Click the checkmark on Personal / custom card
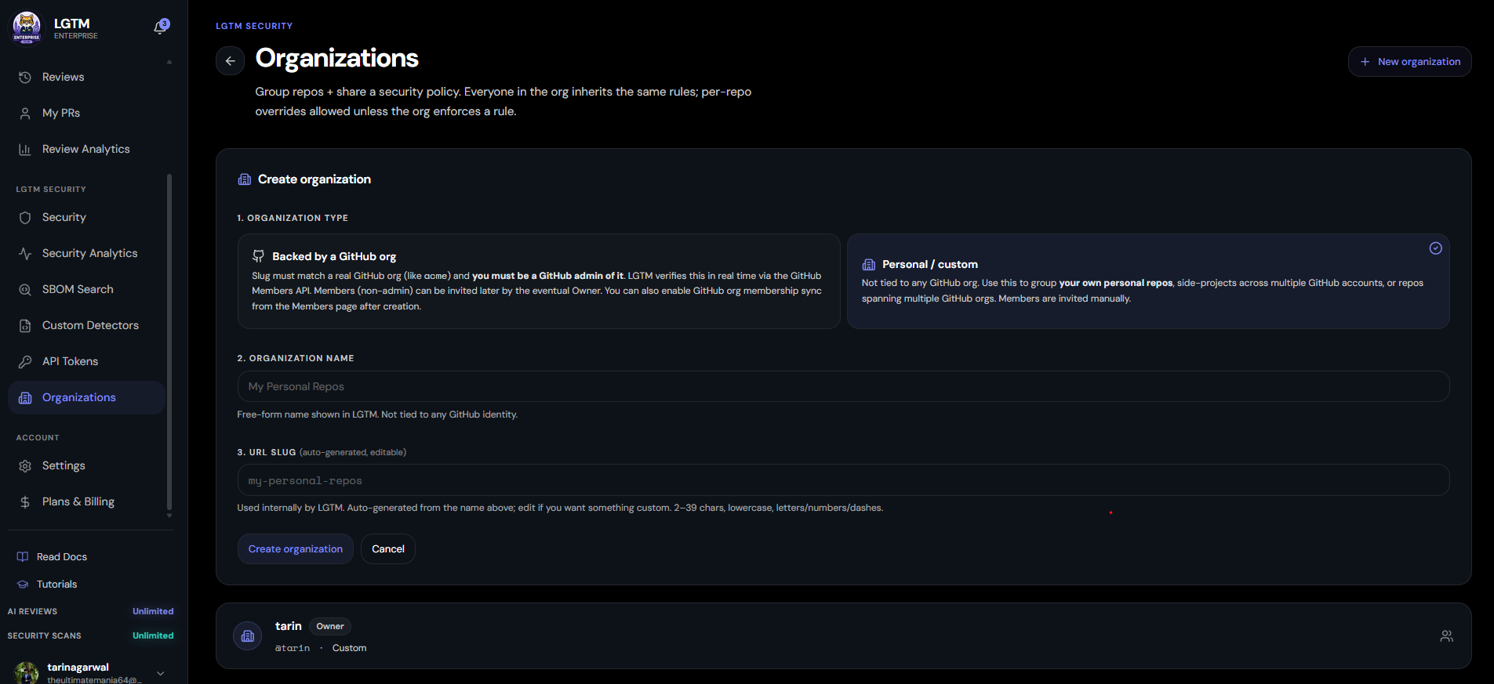 click(1435, 248)
